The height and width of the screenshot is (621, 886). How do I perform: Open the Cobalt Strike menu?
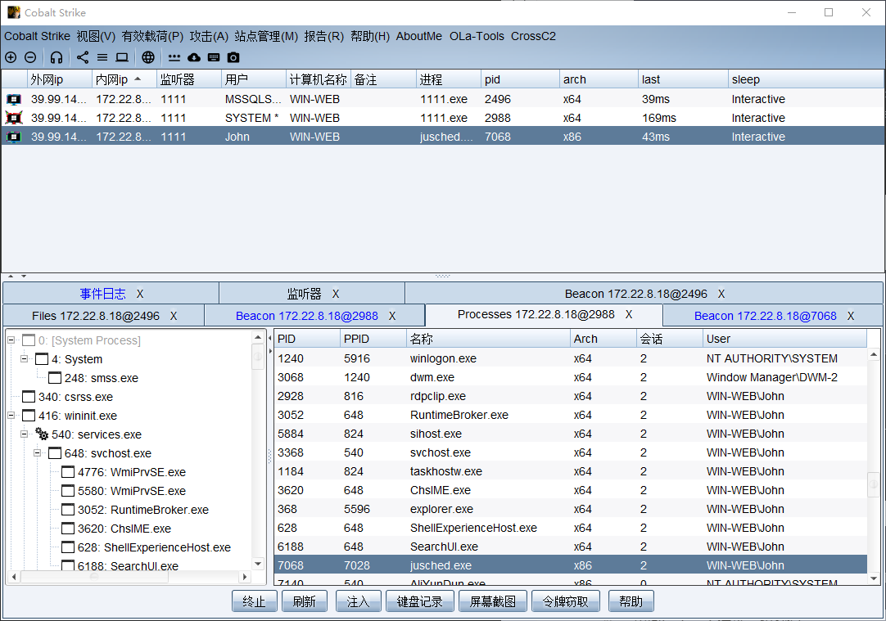(x=38, y=36)
